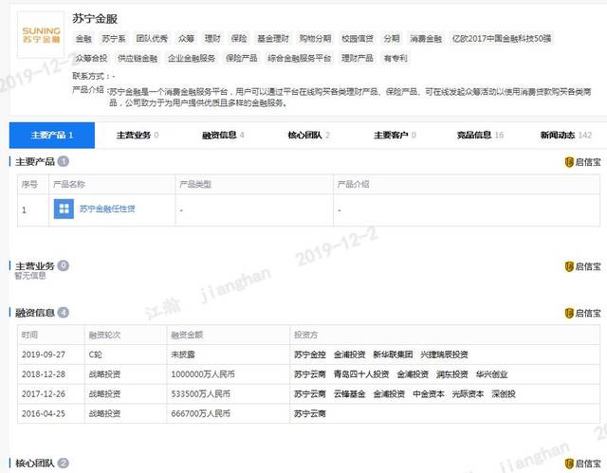Open investor 青岛四十人投资

[361, 374]
